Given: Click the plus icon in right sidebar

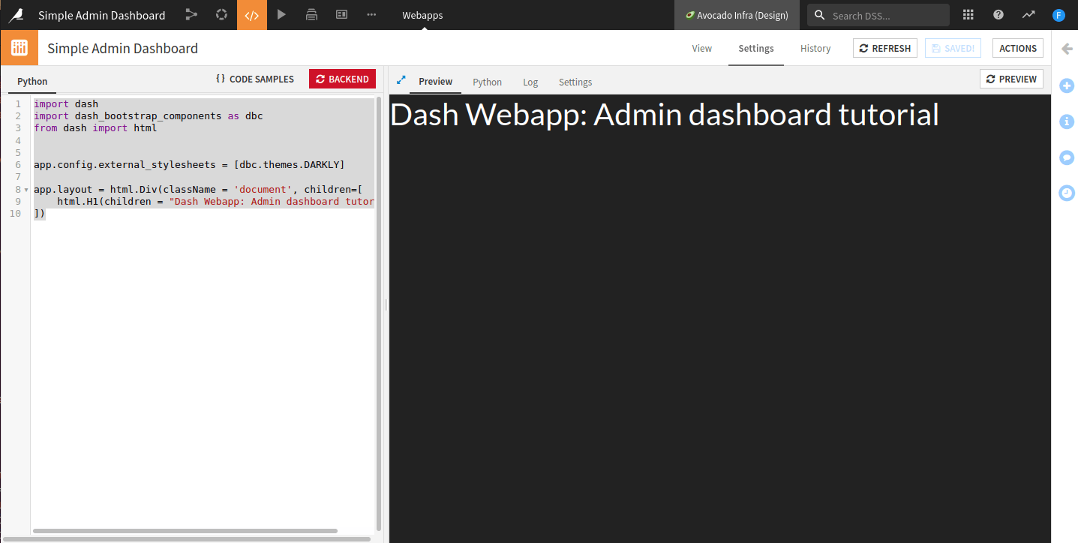Looking at the screenshot, I should click(x=1067, y=85).
